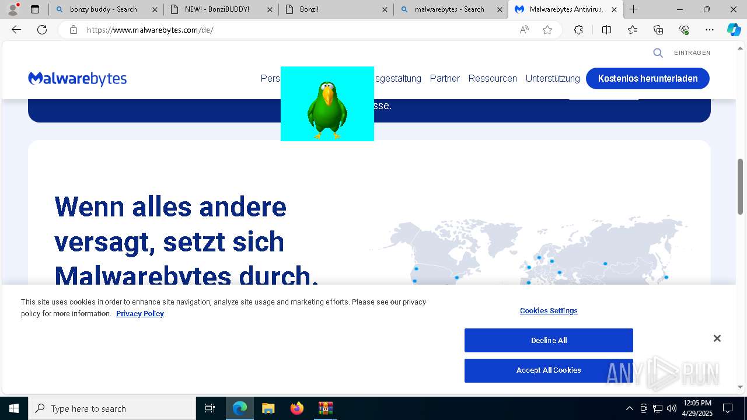
Task: Click the website search magnifier icon
Action: pyautogui.click(x=658, y=53)
